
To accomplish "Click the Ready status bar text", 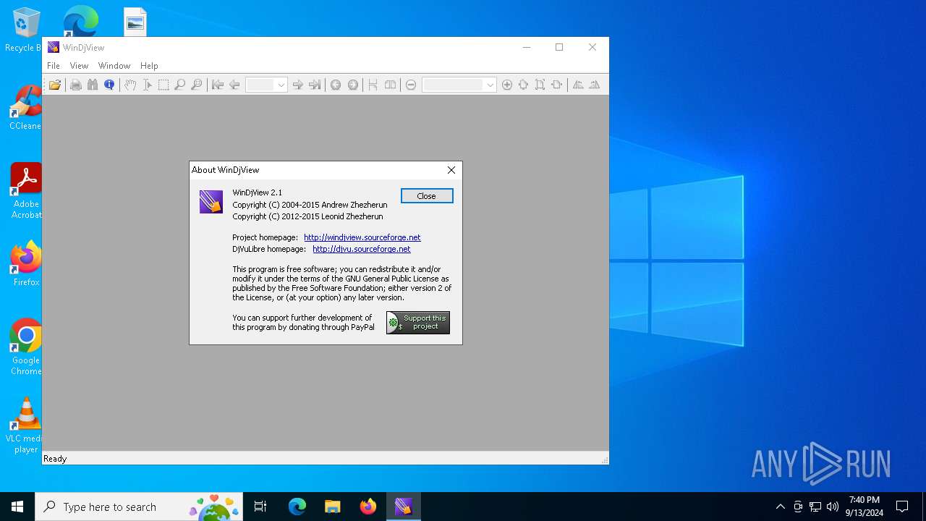I will [x=55, y=459].
